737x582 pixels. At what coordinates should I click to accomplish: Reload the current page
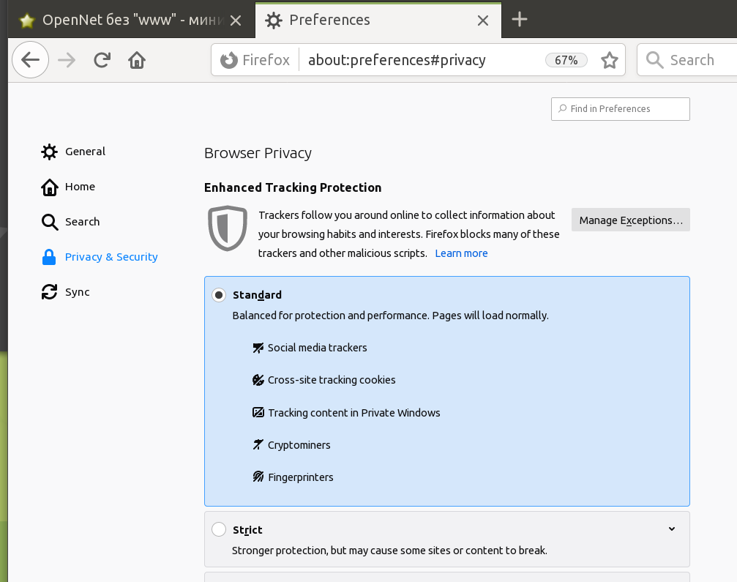coord(102,60)
